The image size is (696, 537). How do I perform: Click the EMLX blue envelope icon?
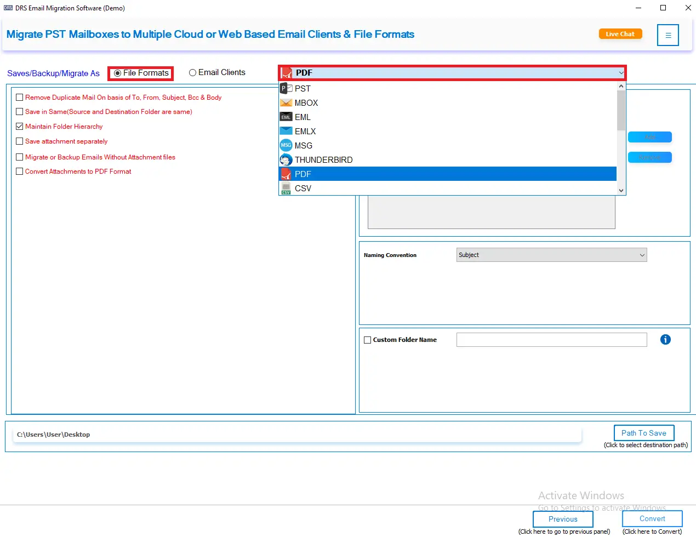[286, 131]
